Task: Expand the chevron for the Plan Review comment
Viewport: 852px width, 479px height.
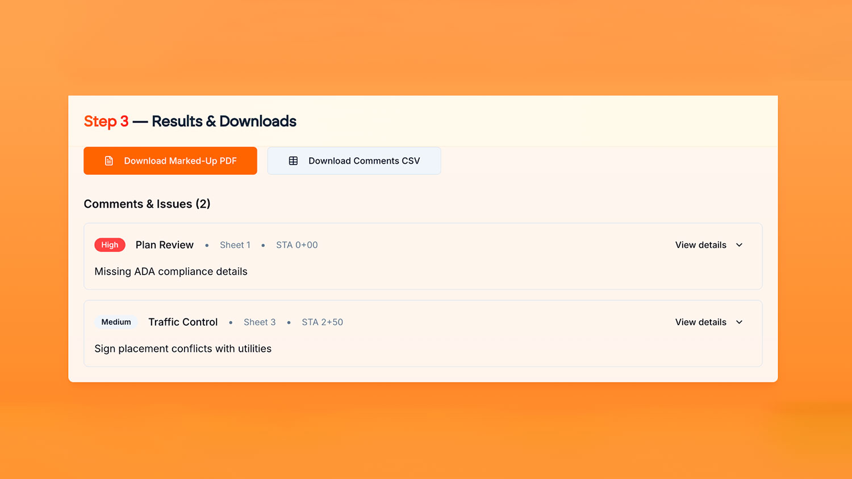Action: point(739,245)
